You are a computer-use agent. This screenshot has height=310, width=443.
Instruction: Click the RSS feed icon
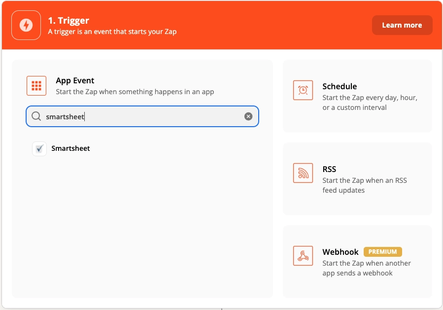(303, 173)
